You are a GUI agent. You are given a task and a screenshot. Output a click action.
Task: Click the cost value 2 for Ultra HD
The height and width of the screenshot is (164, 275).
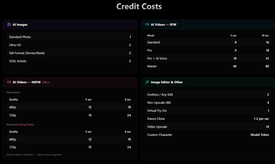[130, 45]
